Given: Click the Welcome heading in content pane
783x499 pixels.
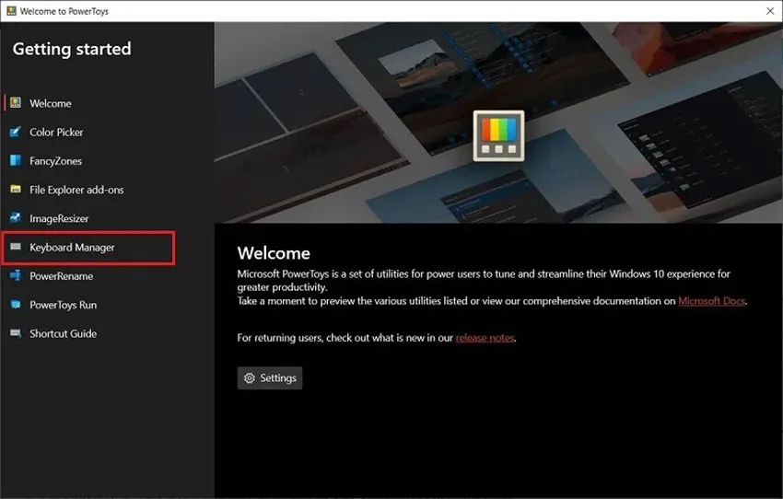Looking at the screenshot, I should 274,253.
